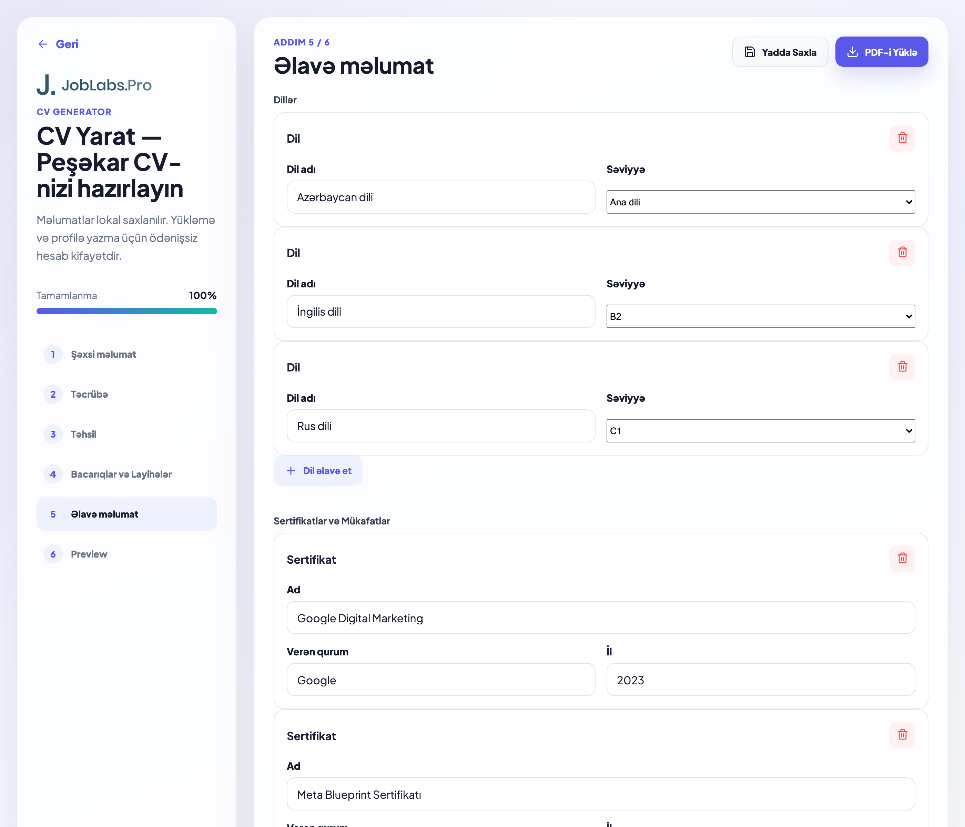Edit the İngilis dili name field
The image size is (965, 827).
tap(440, 312)
